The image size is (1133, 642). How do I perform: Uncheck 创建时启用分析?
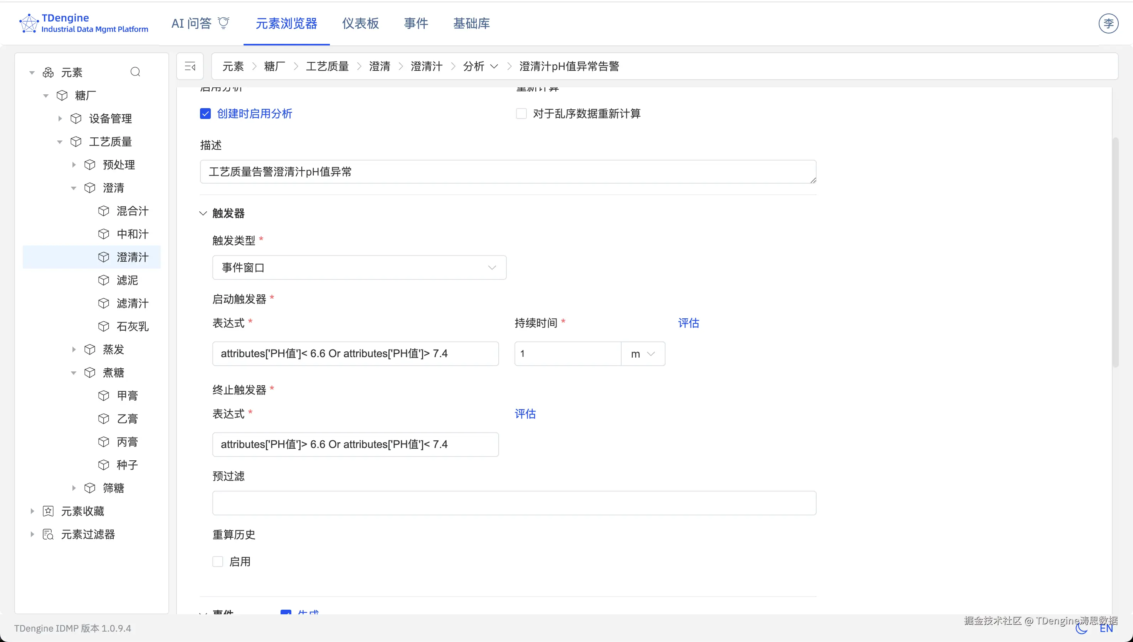[205, 113]
